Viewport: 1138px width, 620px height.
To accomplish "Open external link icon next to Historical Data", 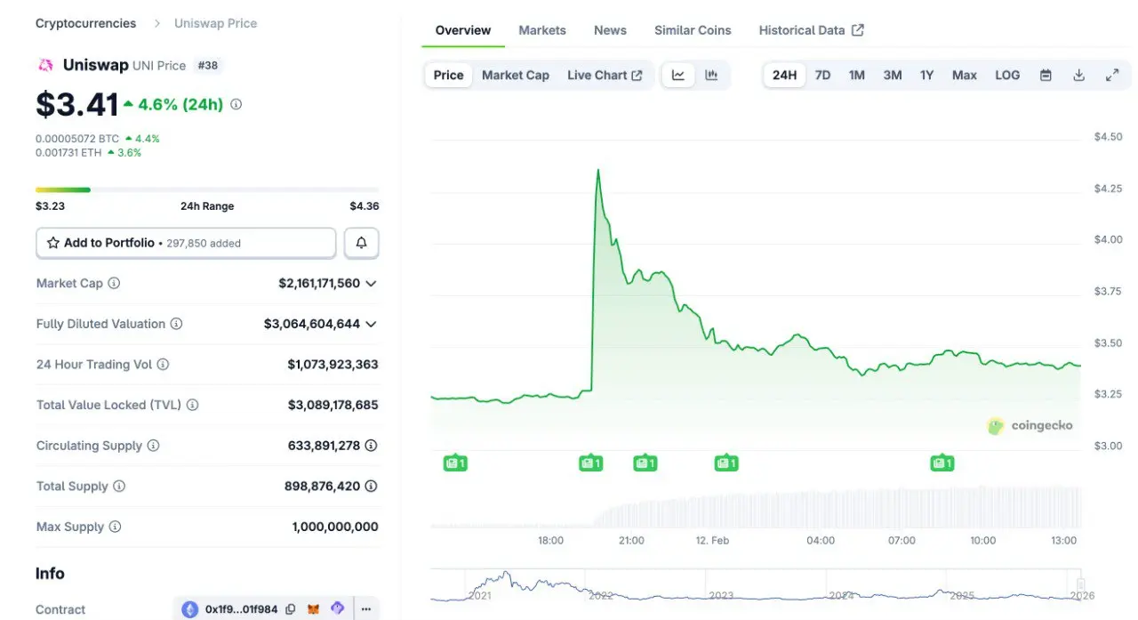I will tap(857, 29).
